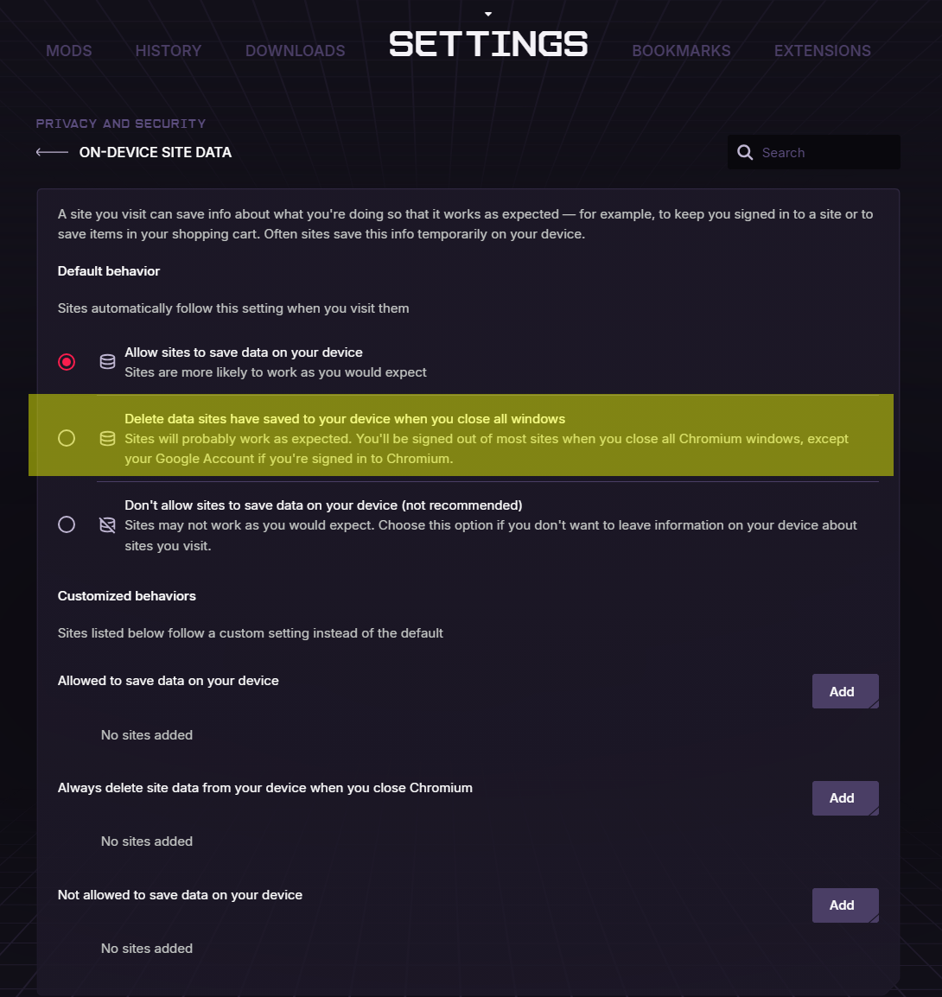
Task: Add a site allowed to save data
Action: pos(845,691)
